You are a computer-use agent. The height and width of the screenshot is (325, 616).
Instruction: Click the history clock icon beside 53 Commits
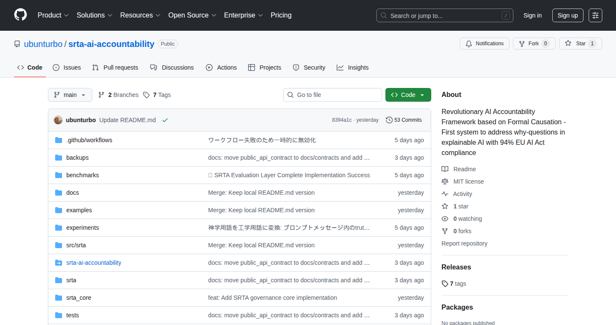coord(389,120)
